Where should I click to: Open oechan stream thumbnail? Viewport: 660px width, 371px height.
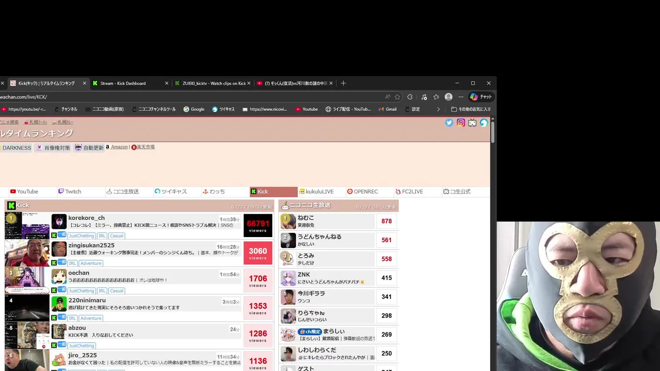tap(27, 280)
